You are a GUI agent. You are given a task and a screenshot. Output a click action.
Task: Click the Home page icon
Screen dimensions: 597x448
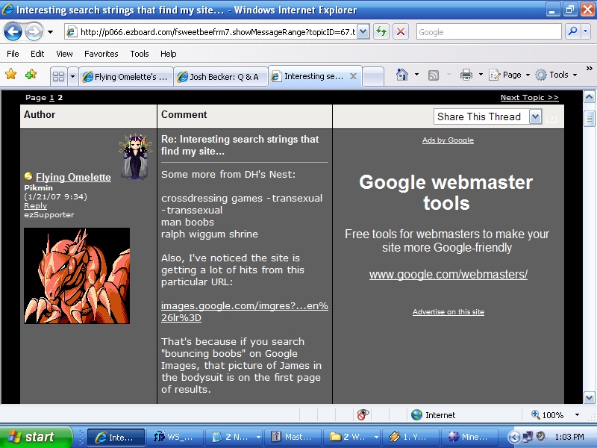click(402, 75)
